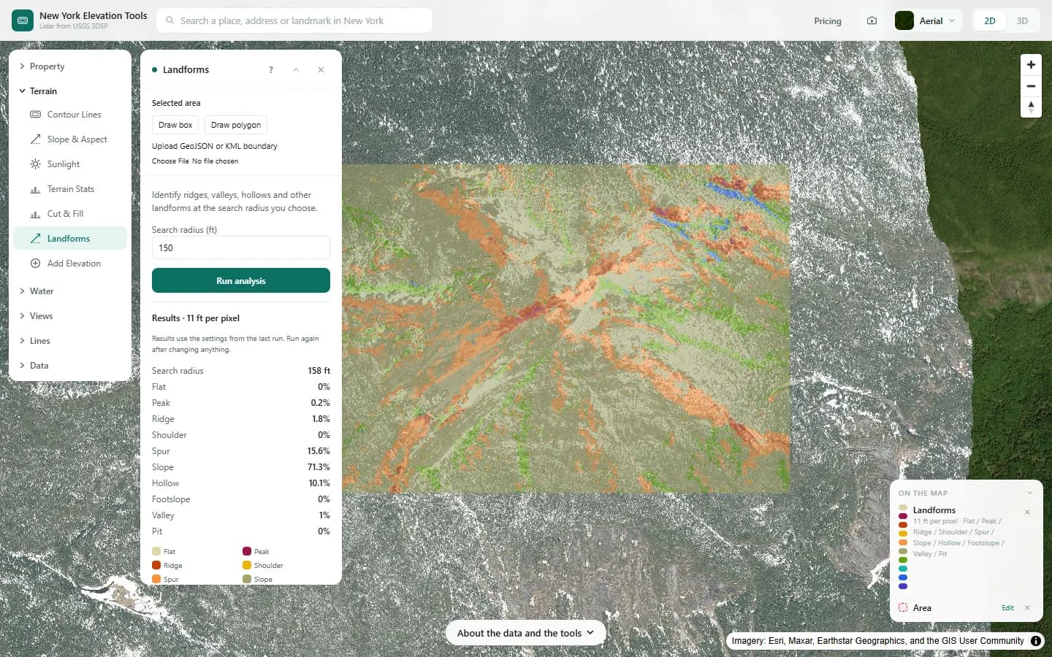The height and width of the screenshot is (657, 1052).
Task: Remove Landforms layer from the map
Action: click(1027, 512)
